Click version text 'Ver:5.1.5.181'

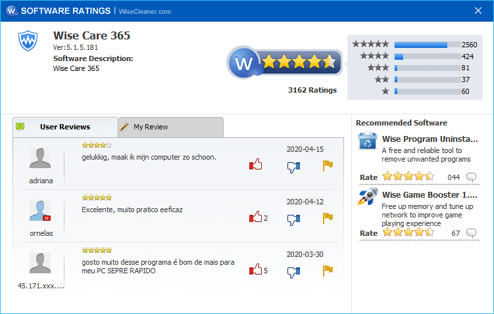click(x=75, y=47)
